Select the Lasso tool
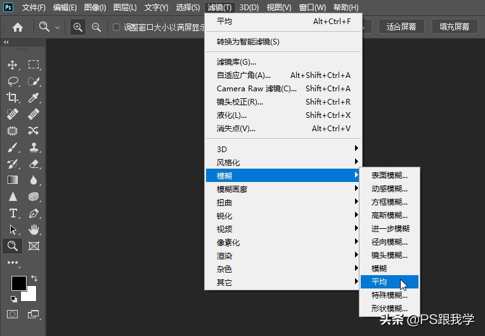The height and width of the screenshot is (336, 485). 13,81
